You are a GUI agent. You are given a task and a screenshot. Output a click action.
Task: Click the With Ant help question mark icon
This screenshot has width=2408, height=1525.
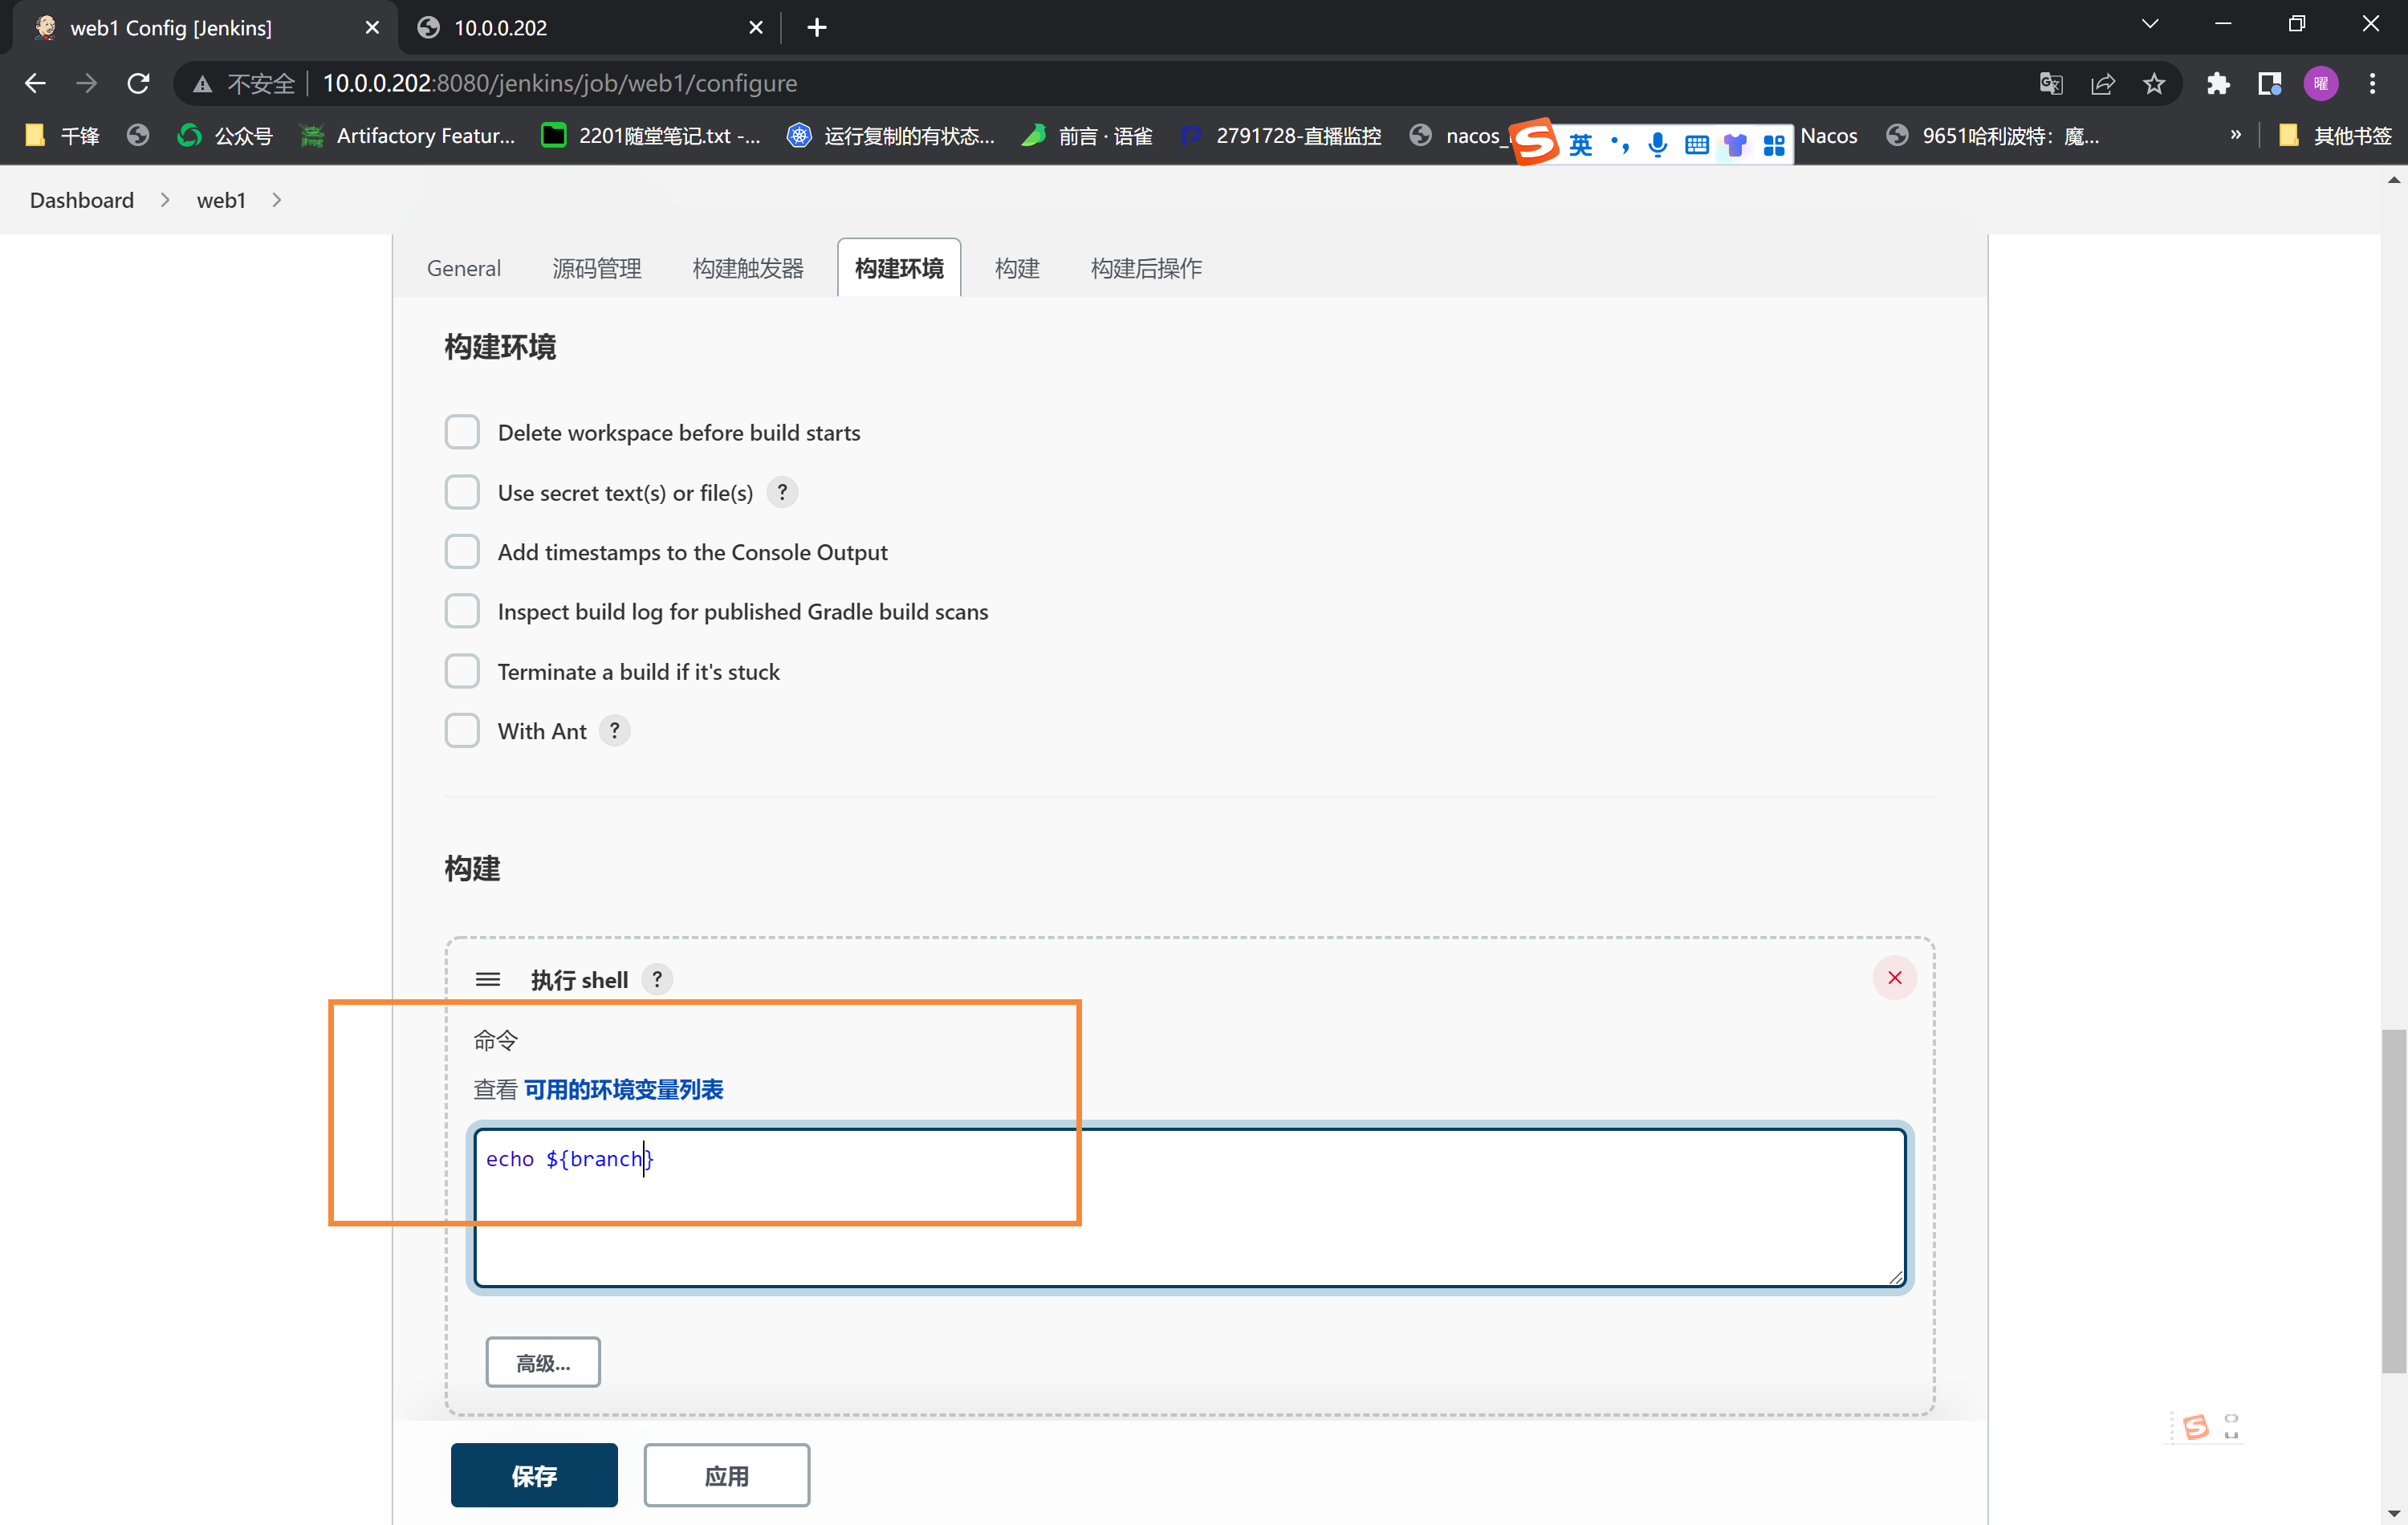pos(614,730)
